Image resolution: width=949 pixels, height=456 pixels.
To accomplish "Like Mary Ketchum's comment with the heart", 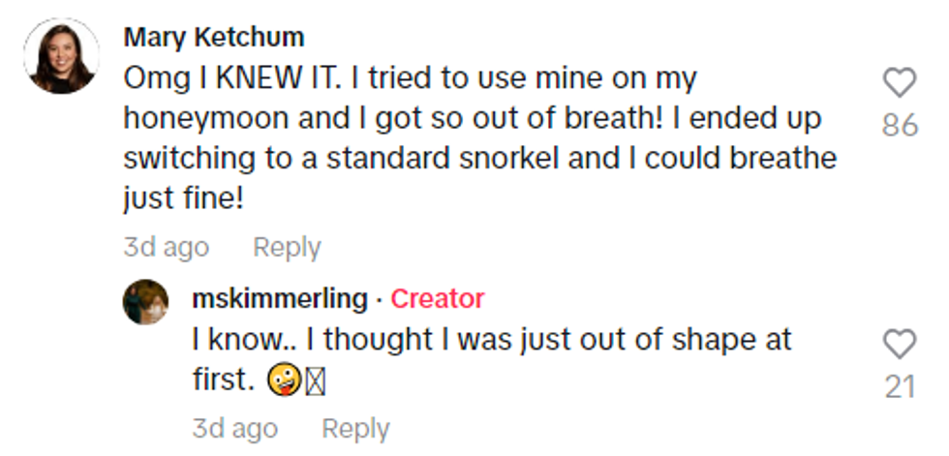I will click(900, 83).
